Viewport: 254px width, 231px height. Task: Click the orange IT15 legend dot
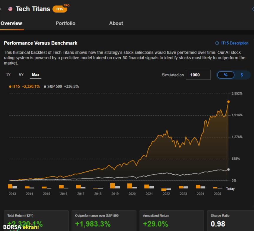(10, 86)
